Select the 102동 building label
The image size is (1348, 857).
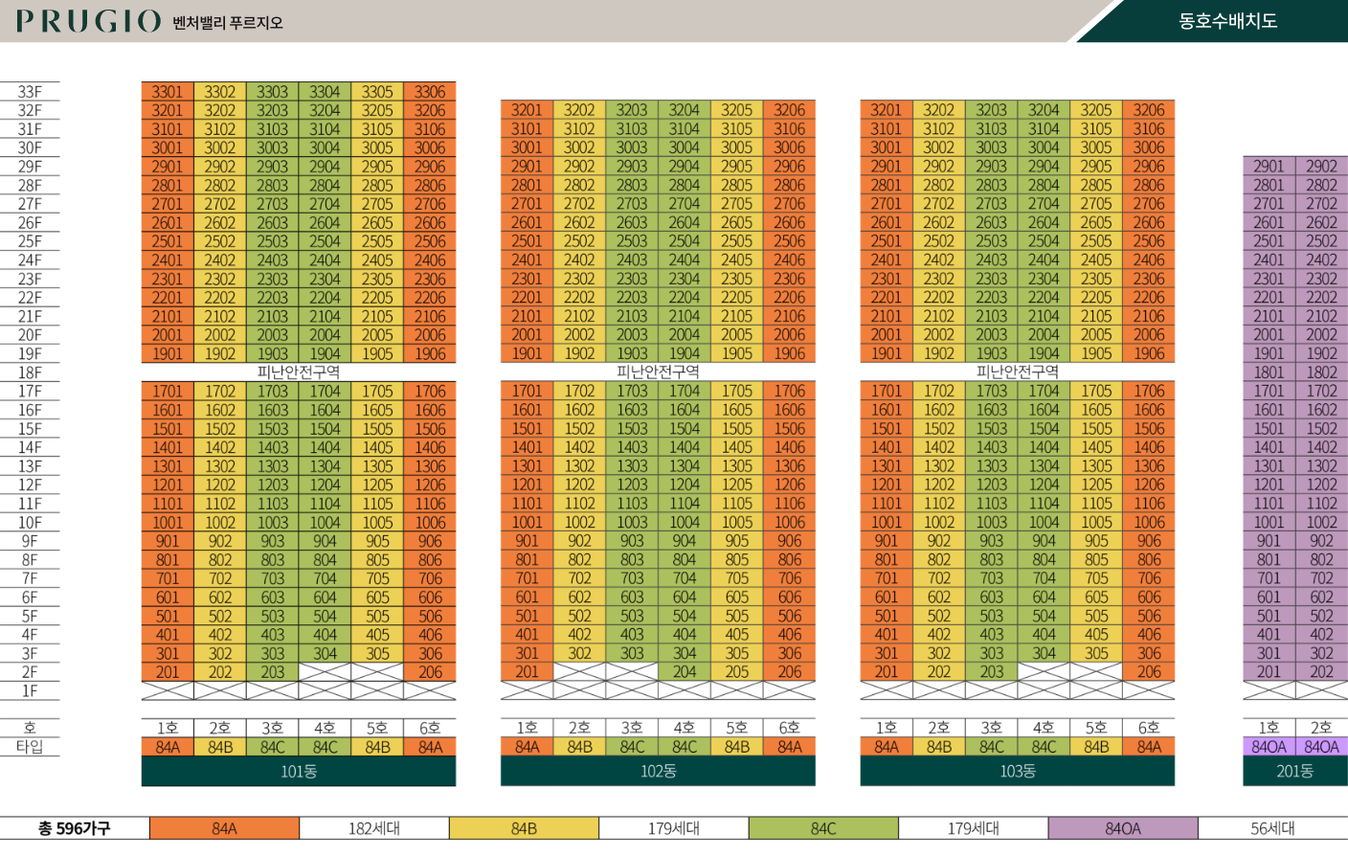(658, 772)
